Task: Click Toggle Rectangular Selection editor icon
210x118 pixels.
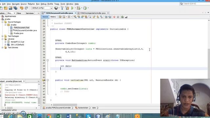Action: (90, 17)
